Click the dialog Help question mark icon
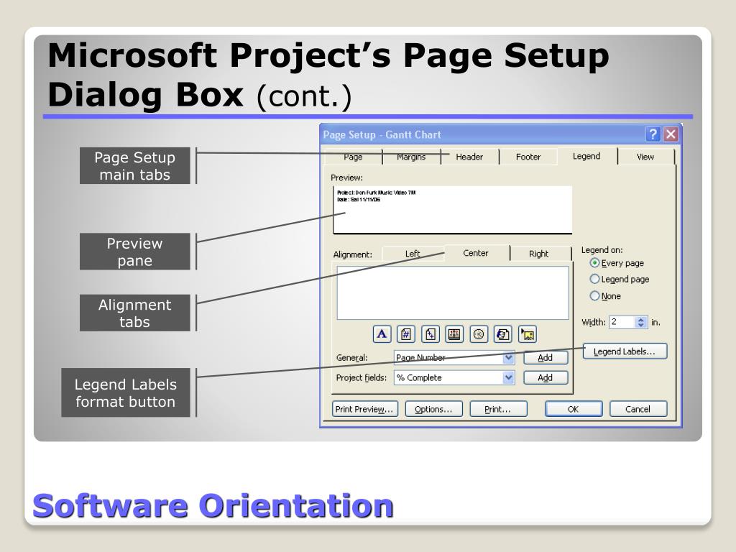736x552 pixels. pyautogui.click(x=653, y=134)
